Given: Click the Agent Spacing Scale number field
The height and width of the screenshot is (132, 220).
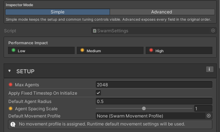Looking at the screenshot, I should [203, 108].
